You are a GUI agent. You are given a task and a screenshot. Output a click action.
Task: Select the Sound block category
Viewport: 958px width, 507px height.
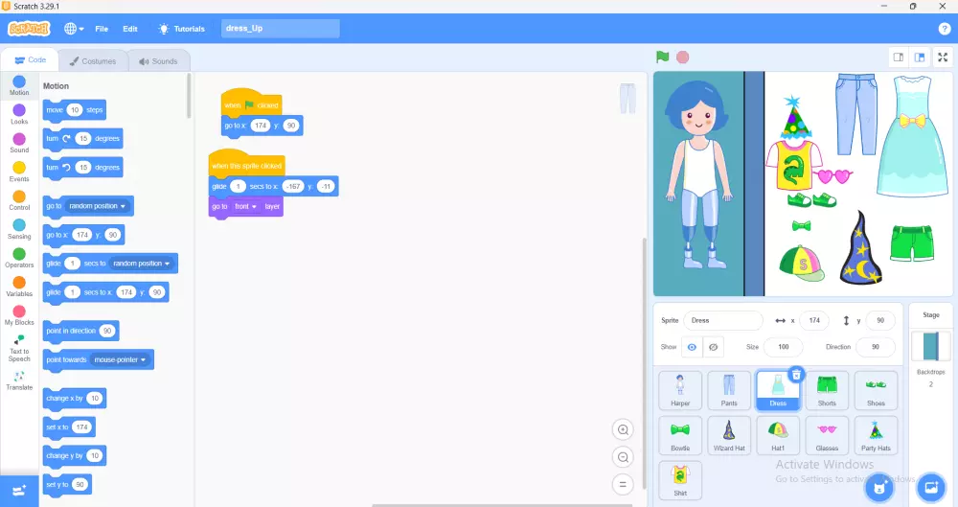coord(19,143)
